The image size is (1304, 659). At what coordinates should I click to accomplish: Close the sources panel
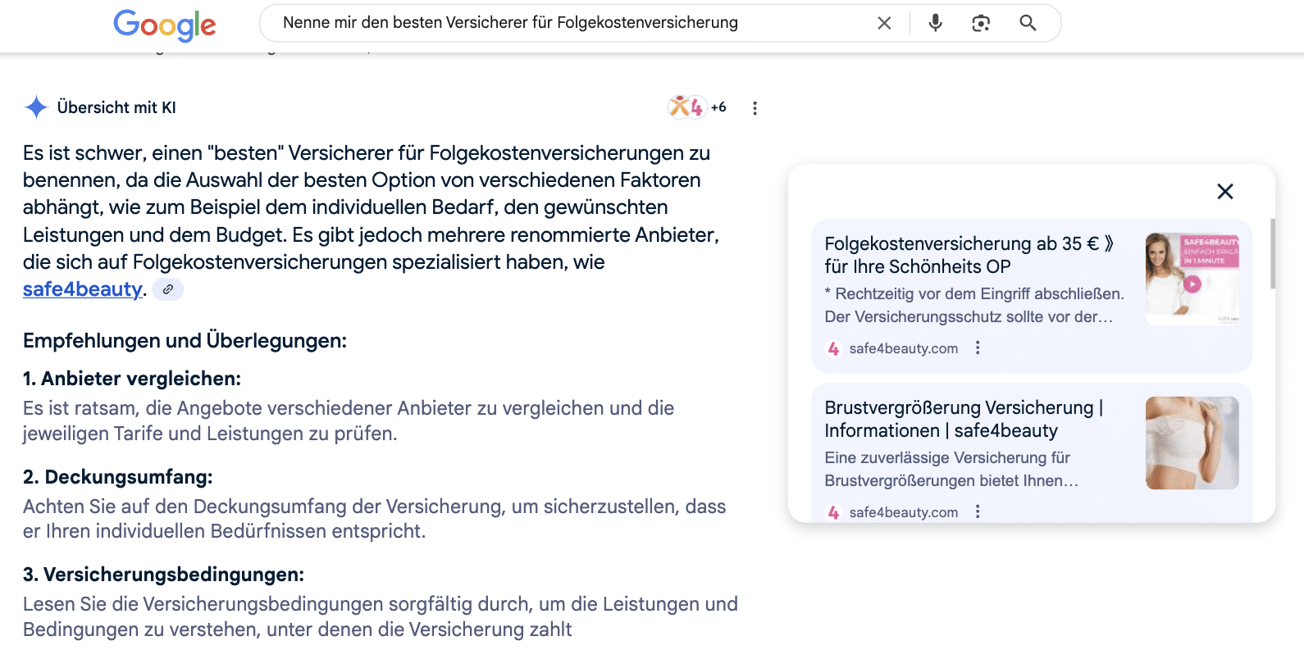(x=1225, y=191)
